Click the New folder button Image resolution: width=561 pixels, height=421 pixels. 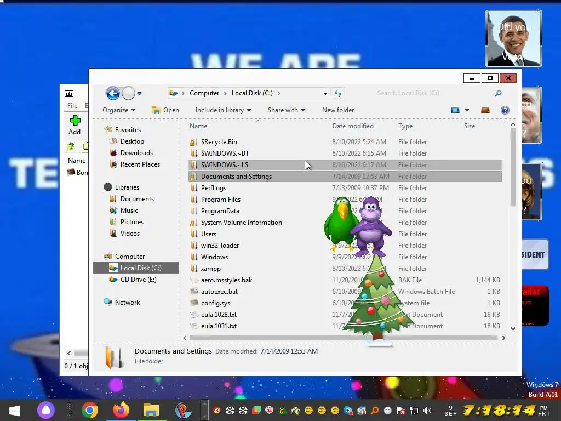[x=337, y=110]
